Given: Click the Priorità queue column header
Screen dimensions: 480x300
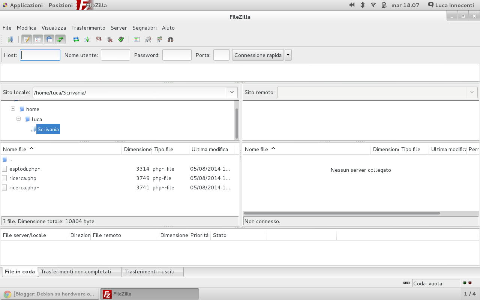Looking at the screenshot, I should coord(199,235).
